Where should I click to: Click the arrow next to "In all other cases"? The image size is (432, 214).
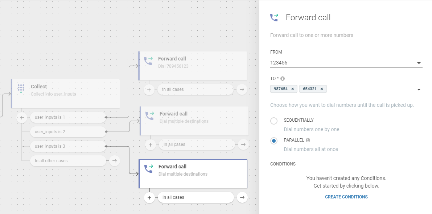115,161
